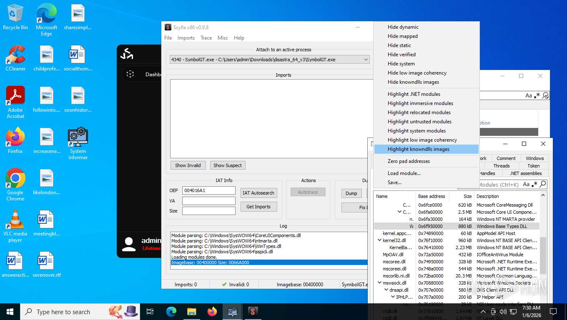Open the Trace menu in Scylla

(x=206, y=38)
